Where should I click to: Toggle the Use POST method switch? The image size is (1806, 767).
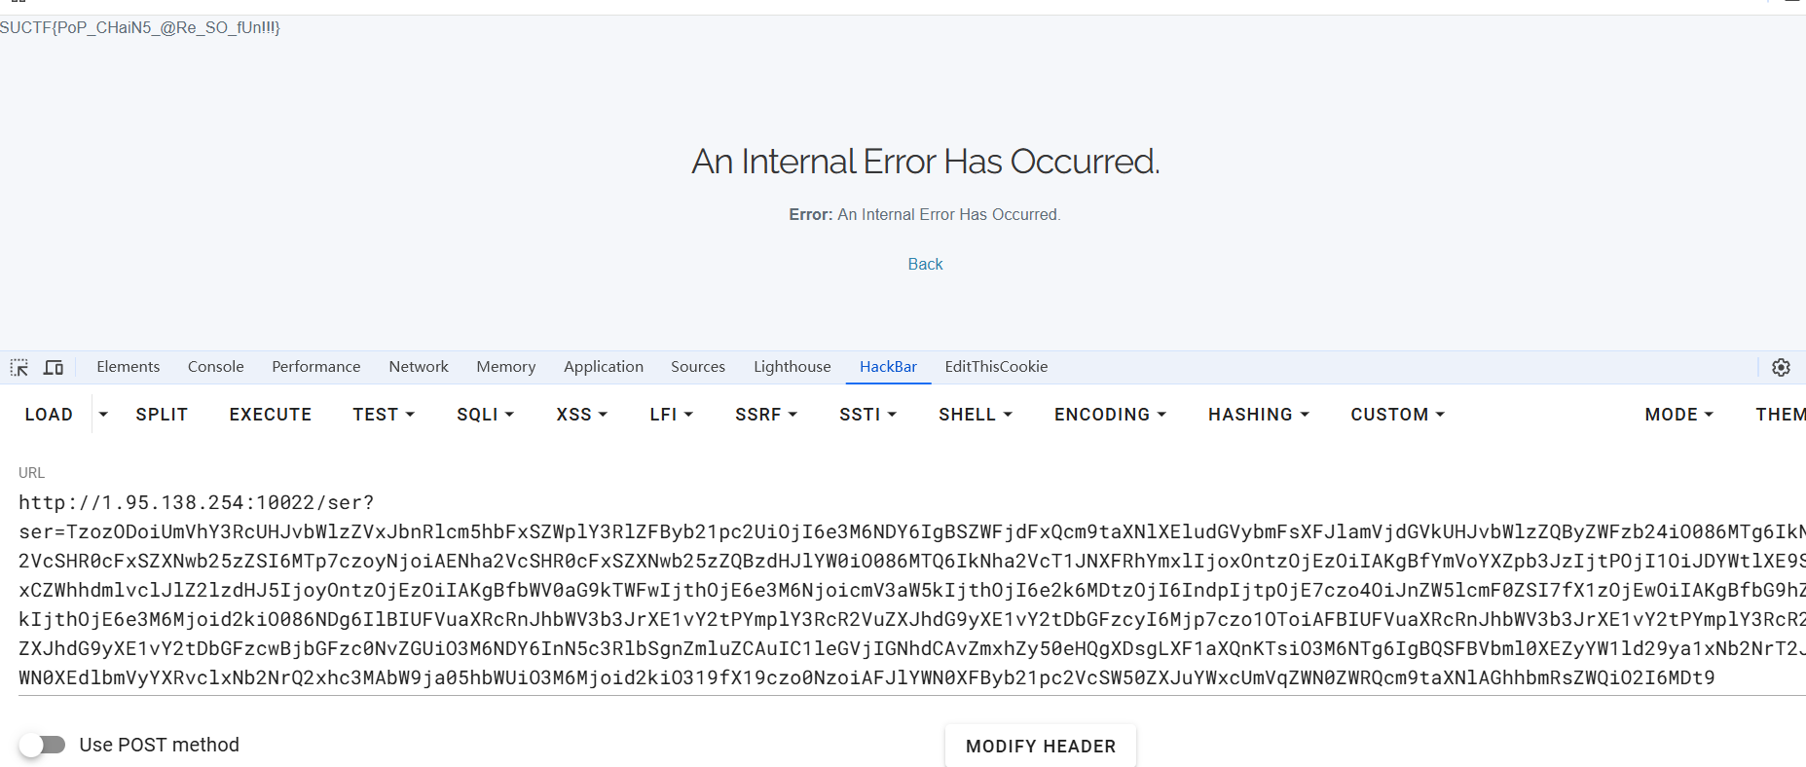tap(42, 745)
